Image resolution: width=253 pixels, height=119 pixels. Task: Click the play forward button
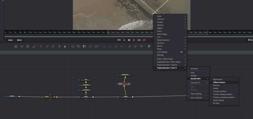click(134, 40)
